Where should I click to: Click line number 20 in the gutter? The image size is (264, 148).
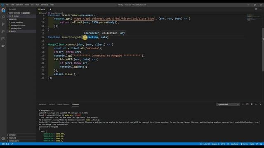tap(43, 59)
